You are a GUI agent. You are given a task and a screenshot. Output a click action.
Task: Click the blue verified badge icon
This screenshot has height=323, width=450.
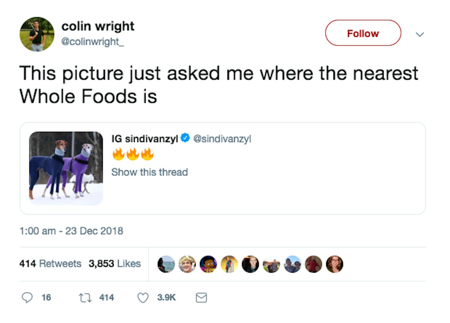[x=186, y=138]
